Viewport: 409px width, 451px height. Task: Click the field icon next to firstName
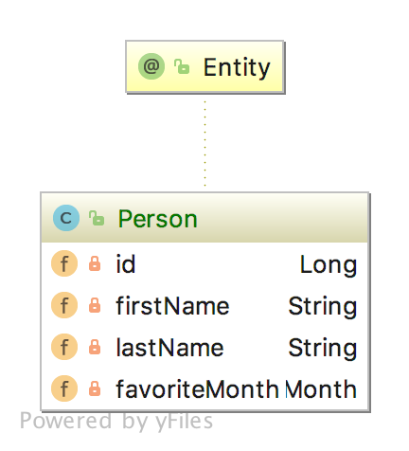tap(64, 305)
